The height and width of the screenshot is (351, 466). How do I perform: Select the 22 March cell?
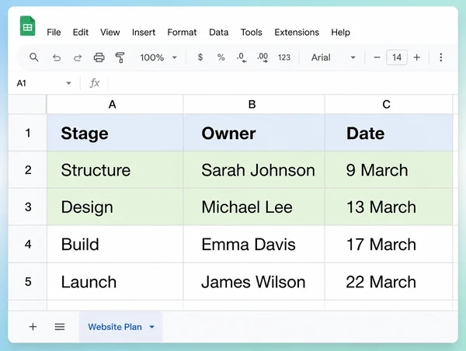tap(389, 282)
